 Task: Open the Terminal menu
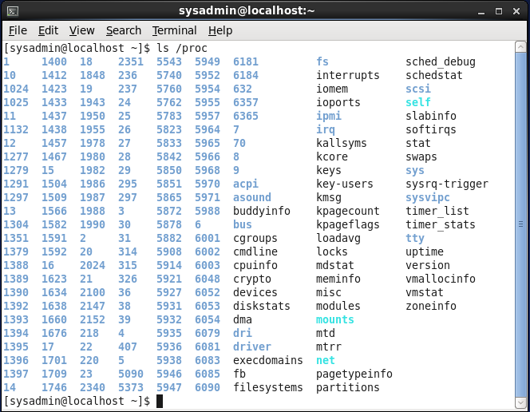[174, 30]
